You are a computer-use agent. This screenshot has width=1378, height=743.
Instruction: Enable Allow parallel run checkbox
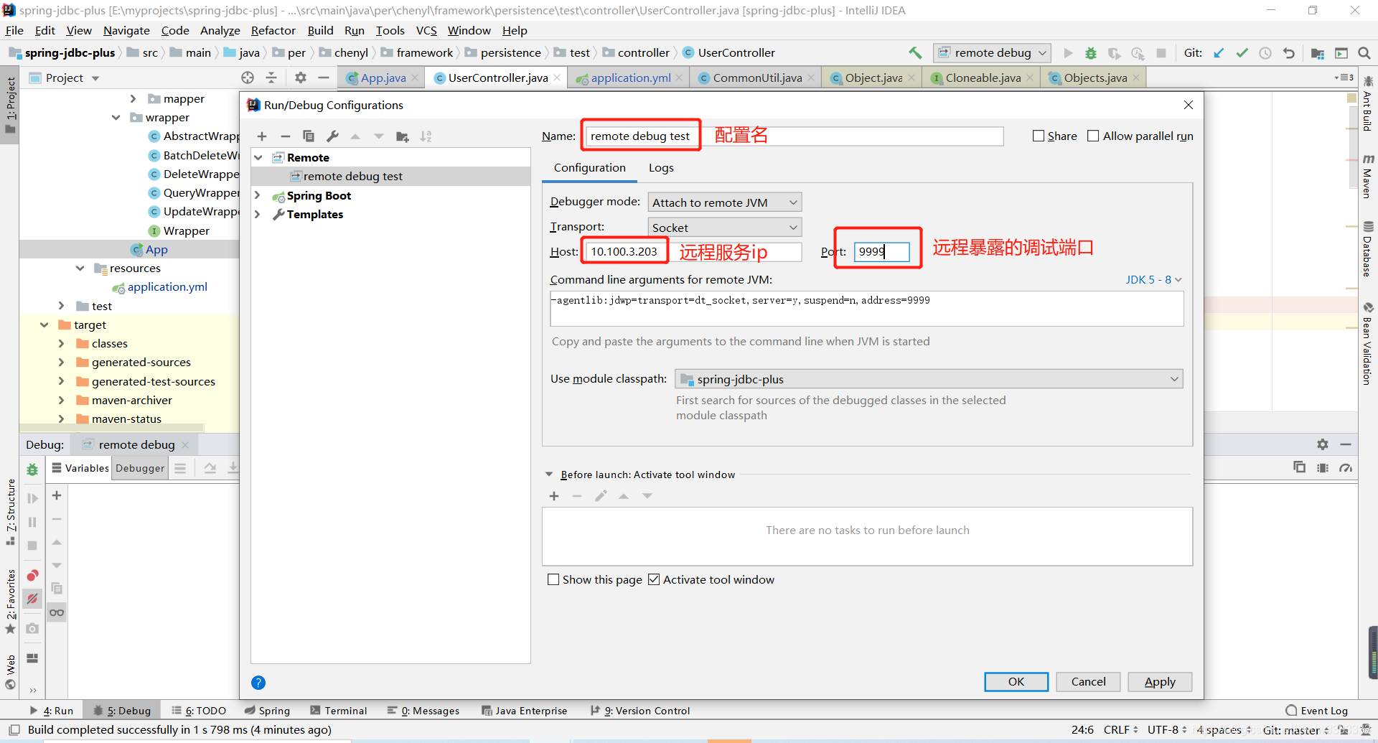pyautogui.click(x=1093, y=136)
